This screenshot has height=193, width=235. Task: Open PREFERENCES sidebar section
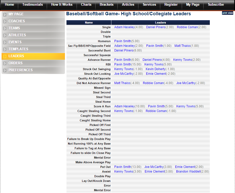pyautogui.click(x=33, y=70)
